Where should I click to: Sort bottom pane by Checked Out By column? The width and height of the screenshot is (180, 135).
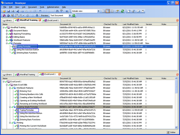[x=112, y=78]
